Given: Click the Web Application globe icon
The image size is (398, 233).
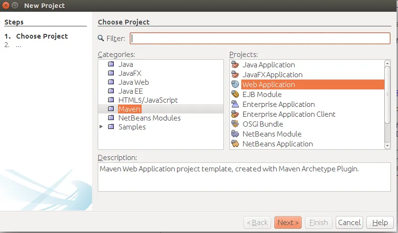Looking at the screenshot, I should pos(235,84).
